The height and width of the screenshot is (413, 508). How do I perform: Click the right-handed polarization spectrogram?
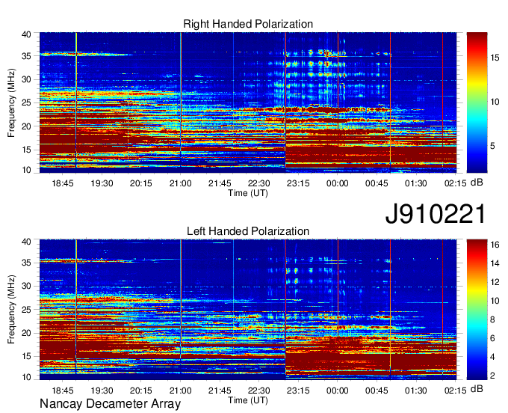point(248,103)
